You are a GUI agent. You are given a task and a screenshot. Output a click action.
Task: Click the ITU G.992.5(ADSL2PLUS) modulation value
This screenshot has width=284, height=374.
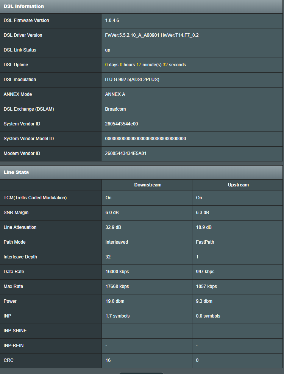tap(132, 80)
